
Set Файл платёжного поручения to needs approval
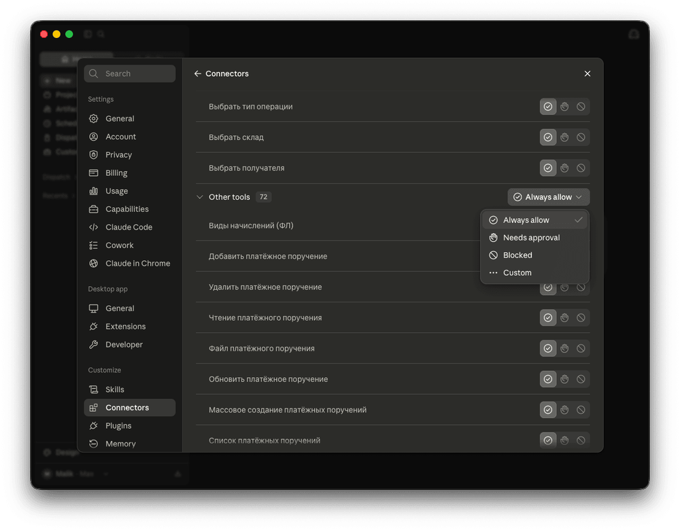[564, 349]
